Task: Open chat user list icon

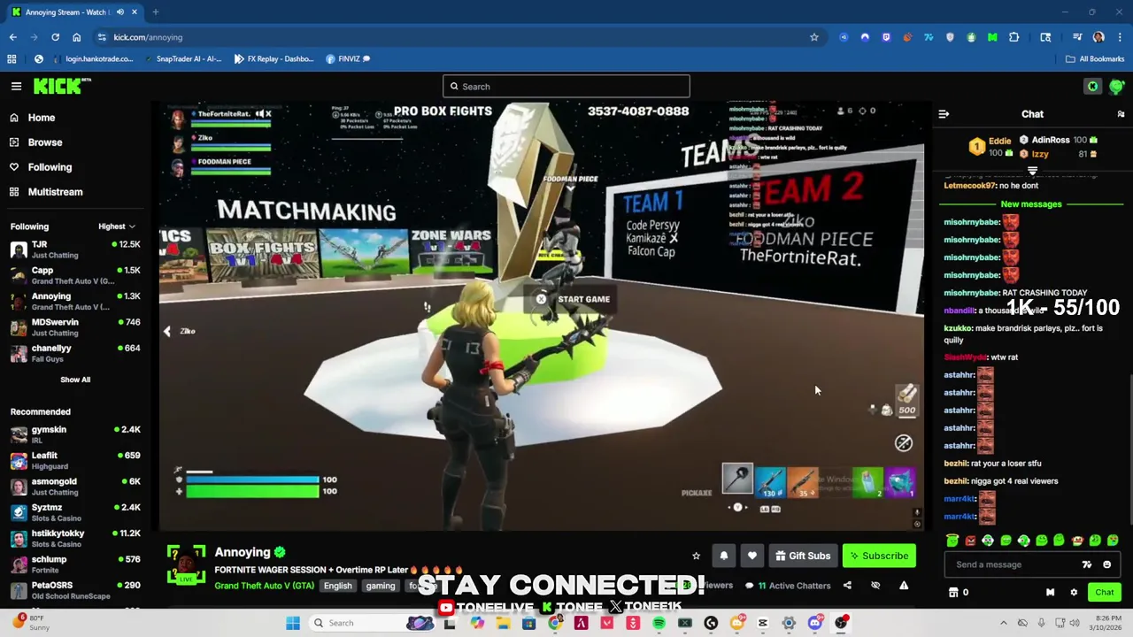Action: click(x=1121, y=114)
